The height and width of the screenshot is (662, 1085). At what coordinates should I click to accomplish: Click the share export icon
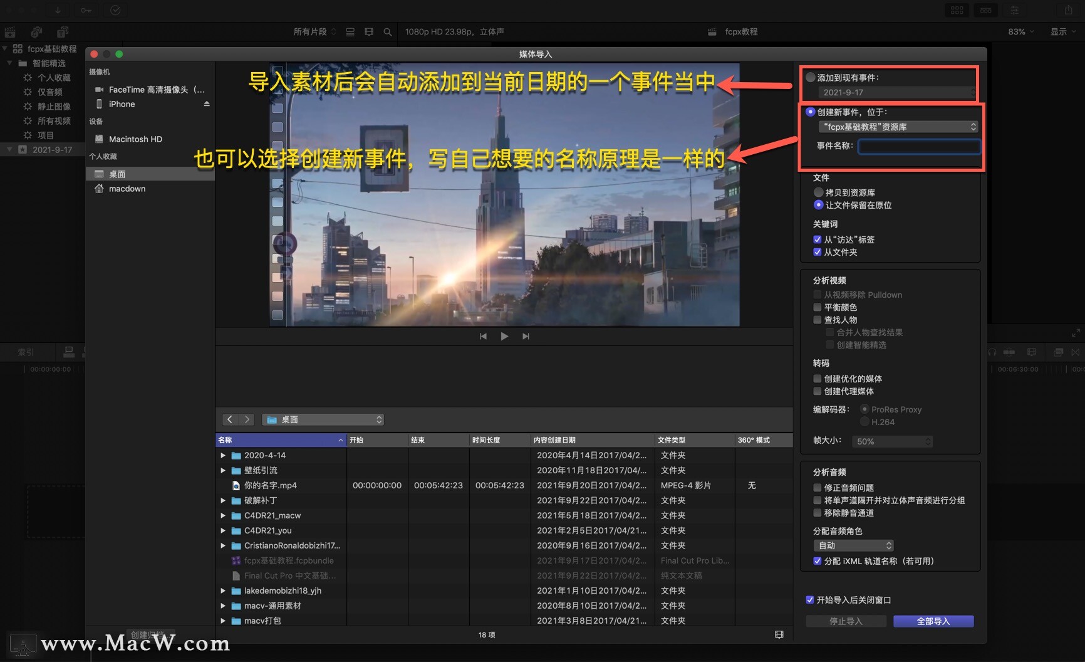click(x=1069, y=10)
